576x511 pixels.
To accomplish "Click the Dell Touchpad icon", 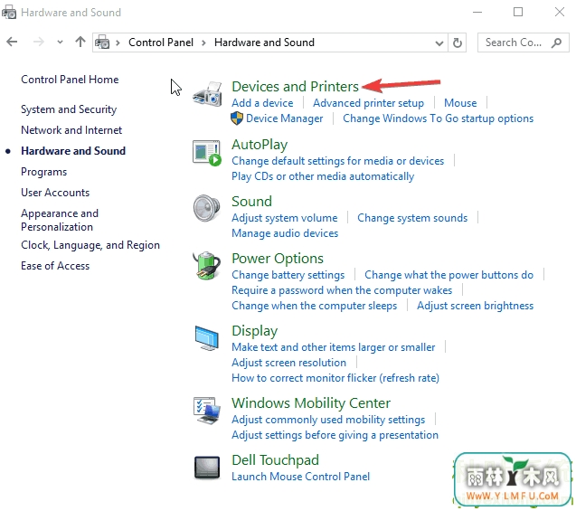I will coord(207,468).
